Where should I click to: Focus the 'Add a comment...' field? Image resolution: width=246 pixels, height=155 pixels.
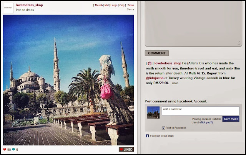(201, 111)
